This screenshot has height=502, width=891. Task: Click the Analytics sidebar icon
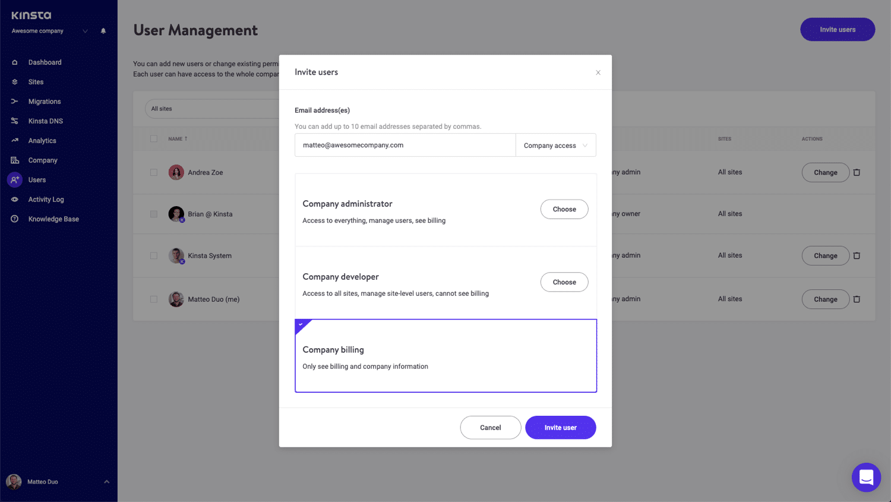pyautogui.click(x=15, y=141)
